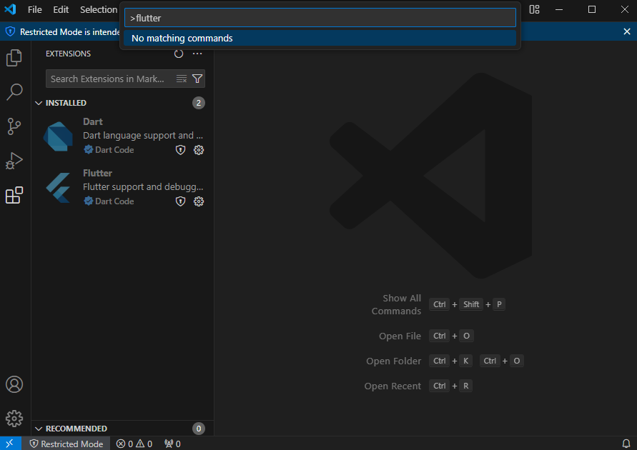Select the Dart extension name

(93, 121)
